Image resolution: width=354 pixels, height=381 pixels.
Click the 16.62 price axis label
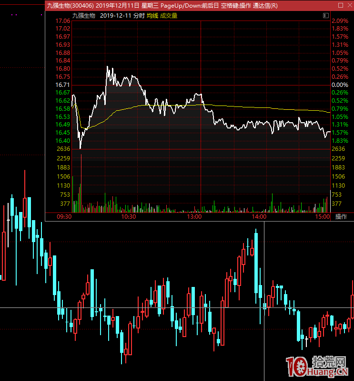(63, 101)
